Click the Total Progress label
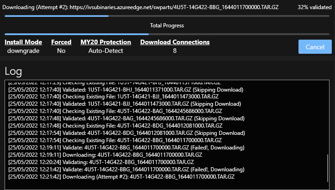This screenshot has width=335, height=190. (x=167, y=26)
